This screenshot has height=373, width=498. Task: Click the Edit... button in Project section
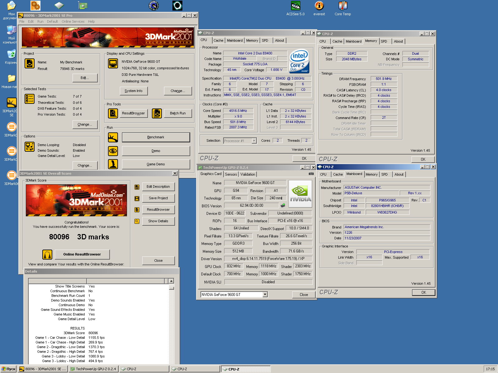click(x=85, y=78)
